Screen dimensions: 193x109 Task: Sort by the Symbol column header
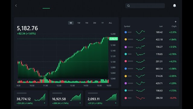[127, 26]
